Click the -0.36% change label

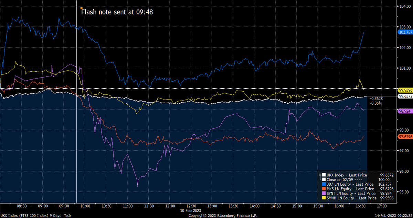pyautogui.click(x=375, y=103)
